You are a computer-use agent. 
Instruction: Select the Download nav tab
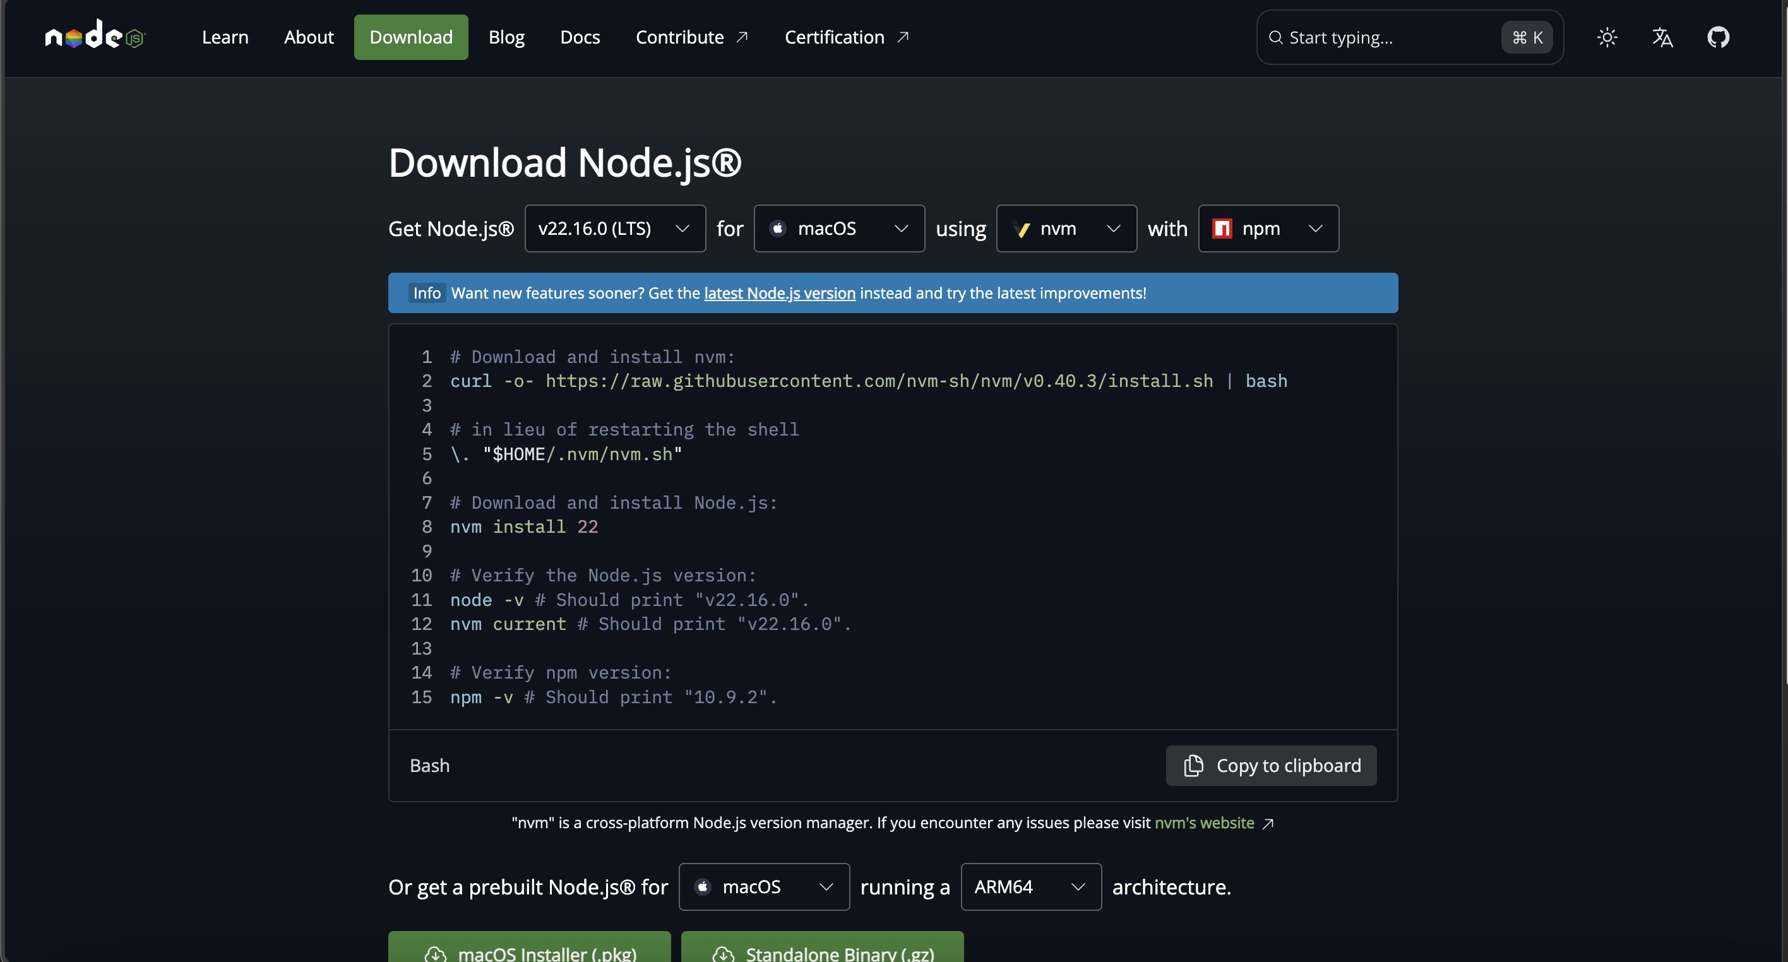coord(411,37)
